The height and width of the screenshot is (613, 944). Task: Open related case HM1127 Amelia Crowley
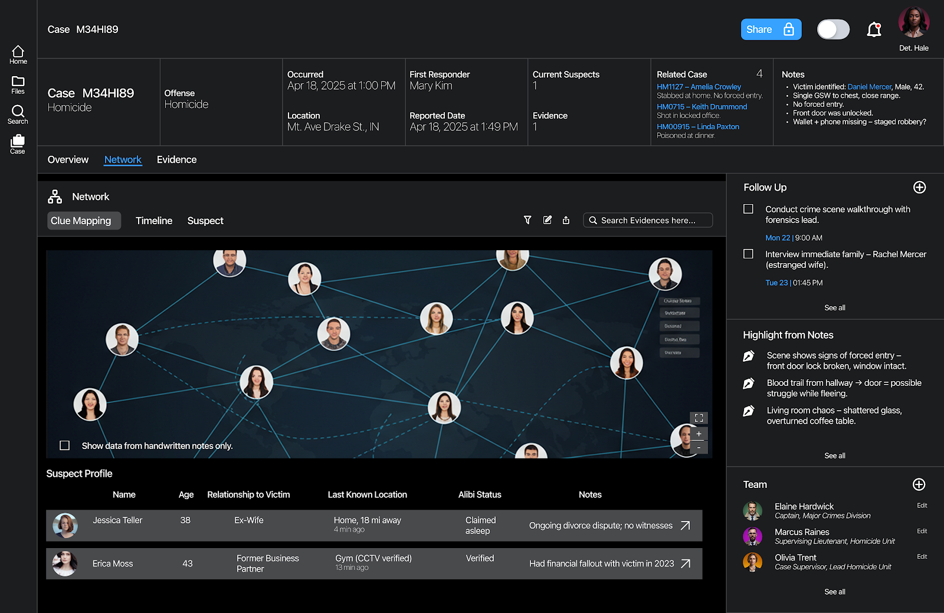(x=699, y=87)
